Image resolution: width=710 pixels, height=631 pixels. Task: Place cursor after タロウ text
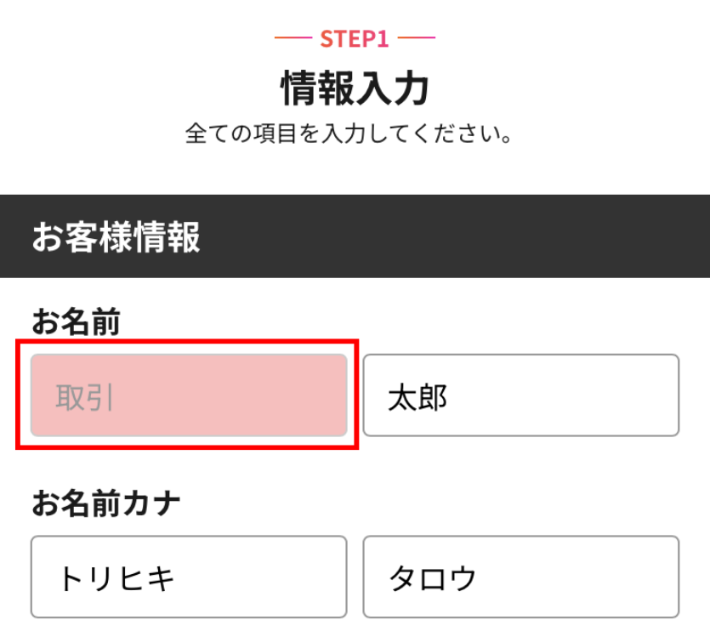point(479,578)
